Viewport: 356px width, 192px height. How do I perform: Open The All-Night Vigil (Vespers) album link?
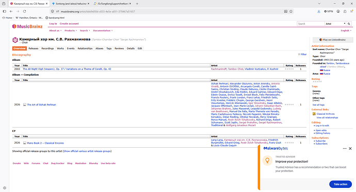pyautogui.click(x=67, y=69)
